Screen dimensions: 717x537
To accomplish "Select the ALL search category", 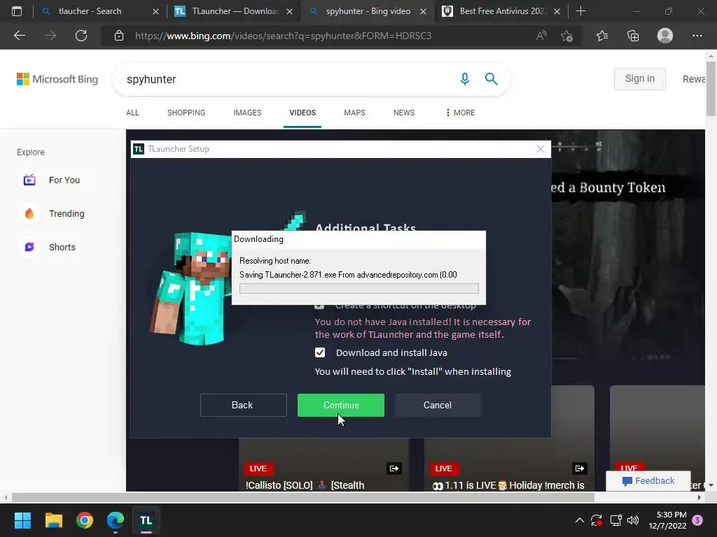I will point(132,113).
